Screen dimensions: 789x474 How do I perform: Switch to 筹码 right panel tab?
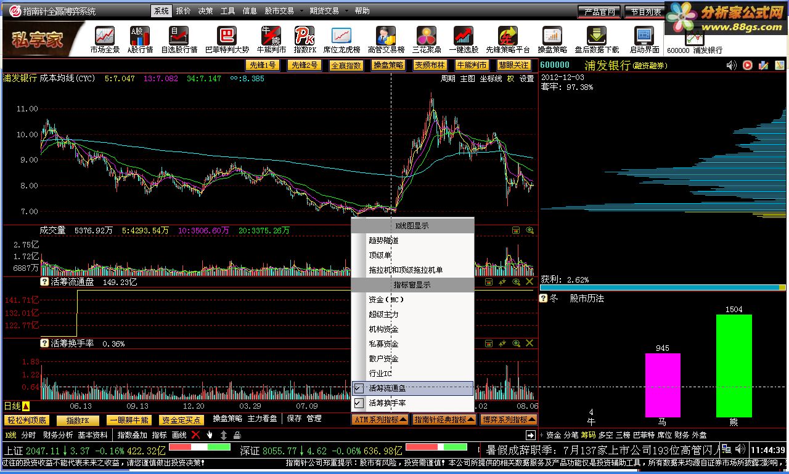[x=588, y=435]
